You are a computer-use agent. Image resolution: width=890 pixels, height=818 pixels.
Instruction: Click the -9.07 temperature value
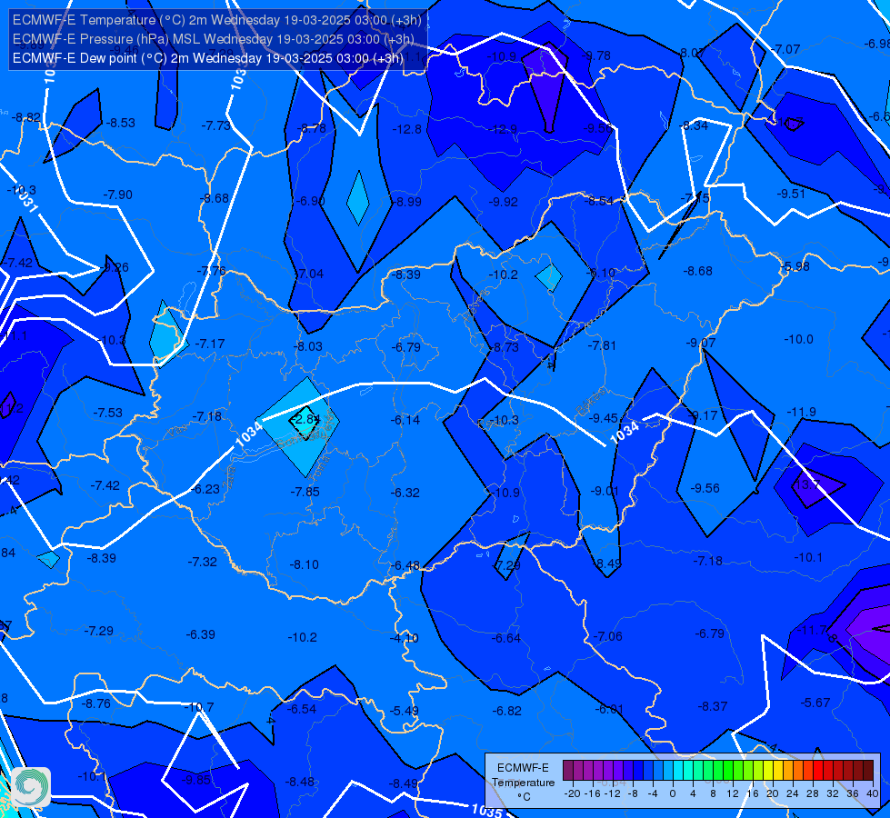700,343
